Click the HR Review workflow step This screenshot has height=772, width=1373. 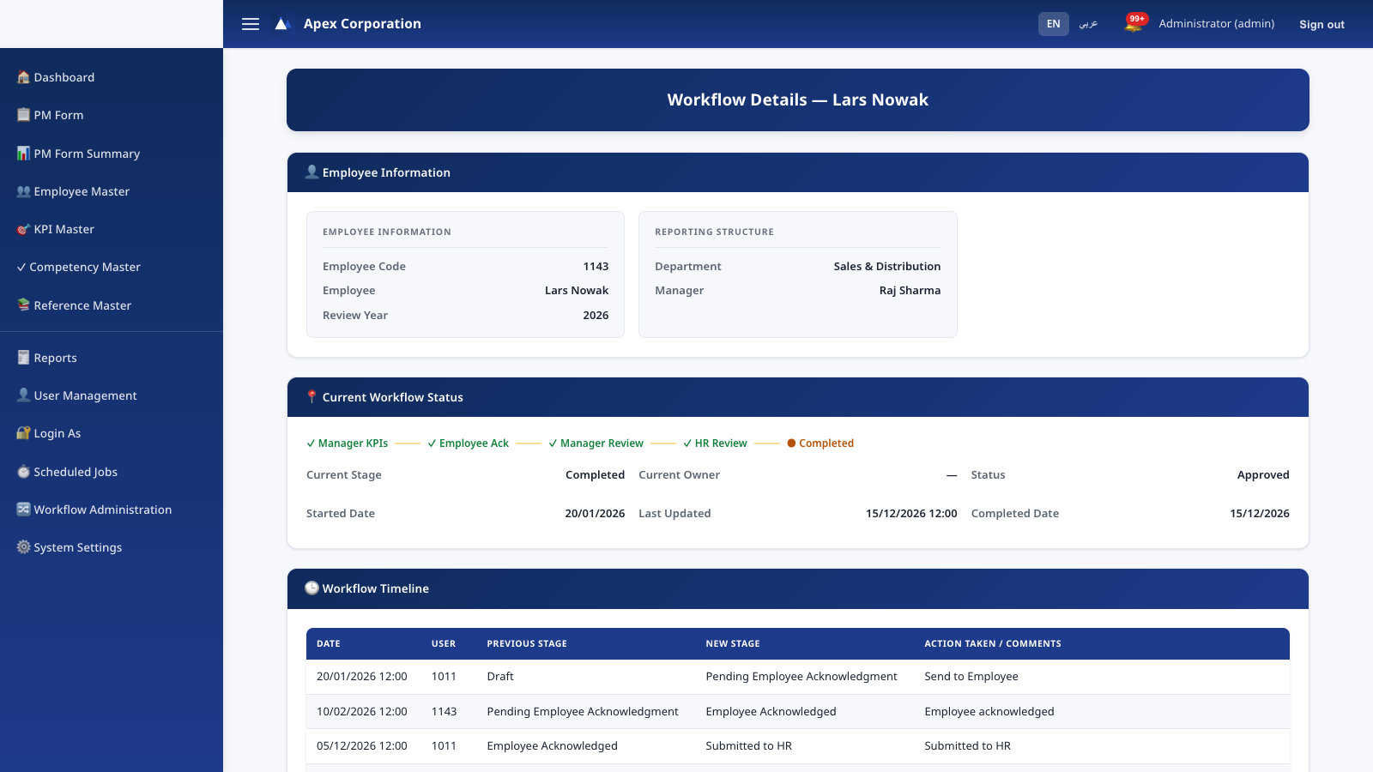point(716,443)
